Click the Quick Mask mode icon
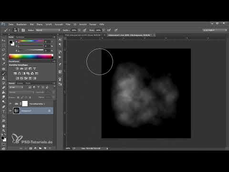This screenshot has width=229, height=172. [x=3, y=144]
